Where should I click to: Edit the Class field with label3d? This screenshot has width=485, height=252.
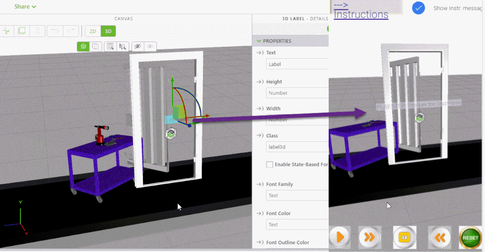tap(297, 147)
